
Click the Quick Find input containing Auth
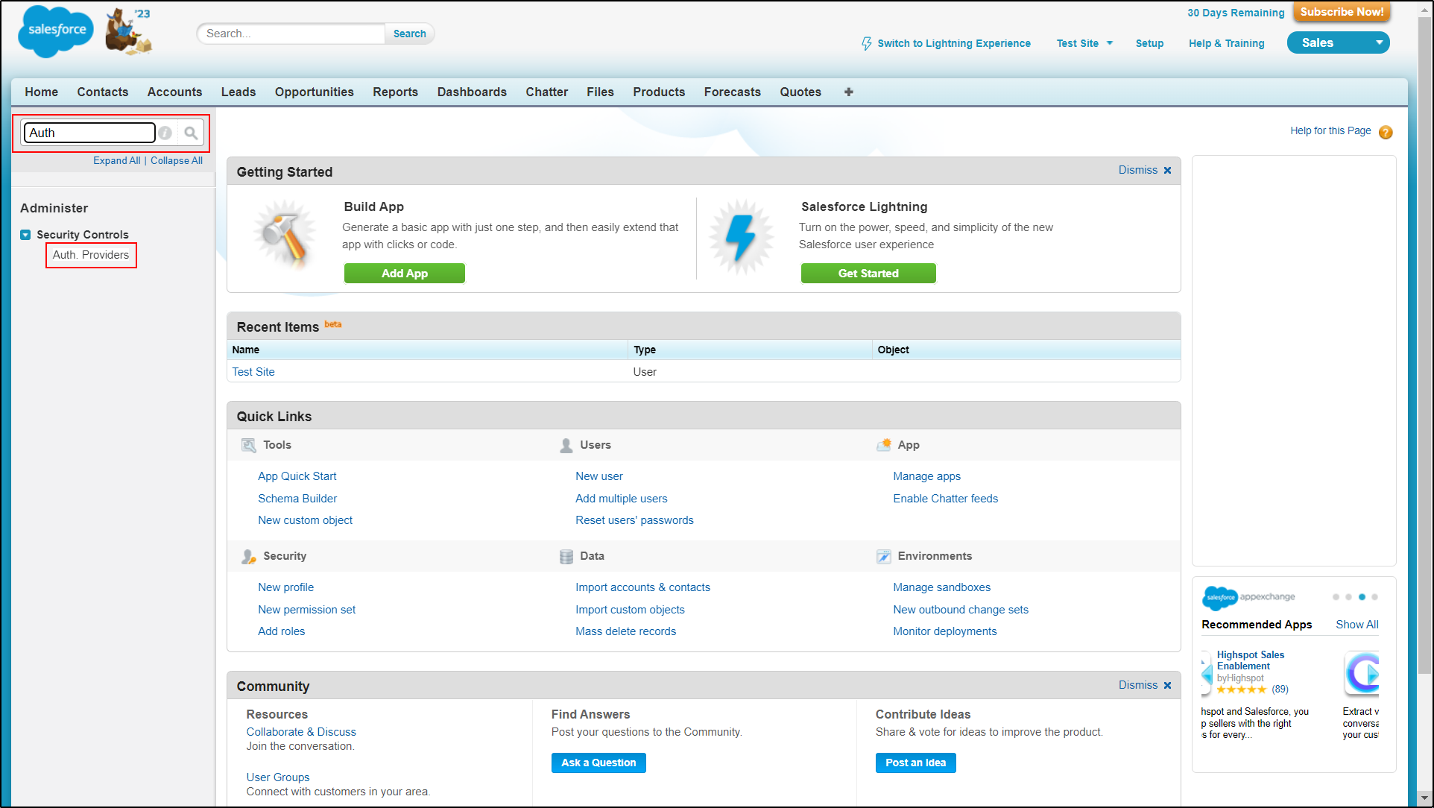pos(89,133)
